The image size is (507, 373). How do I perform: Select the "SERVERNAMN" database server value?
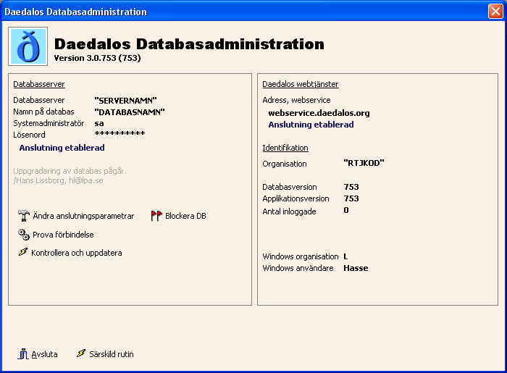(126, 101)
